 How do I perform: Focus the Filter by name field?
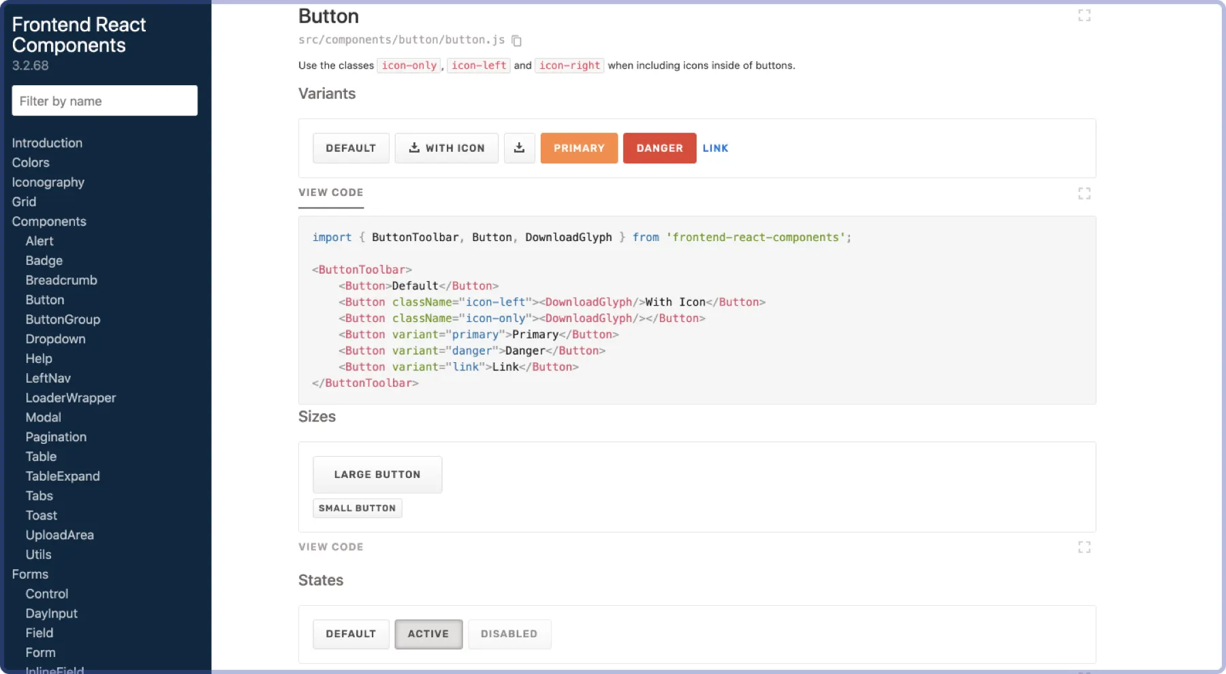[x=105, y=101]
